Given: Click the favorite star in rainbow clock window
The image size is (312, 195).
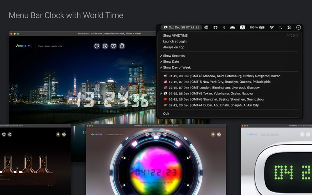Looking at the screenshot, I should [x=213, y=135].
